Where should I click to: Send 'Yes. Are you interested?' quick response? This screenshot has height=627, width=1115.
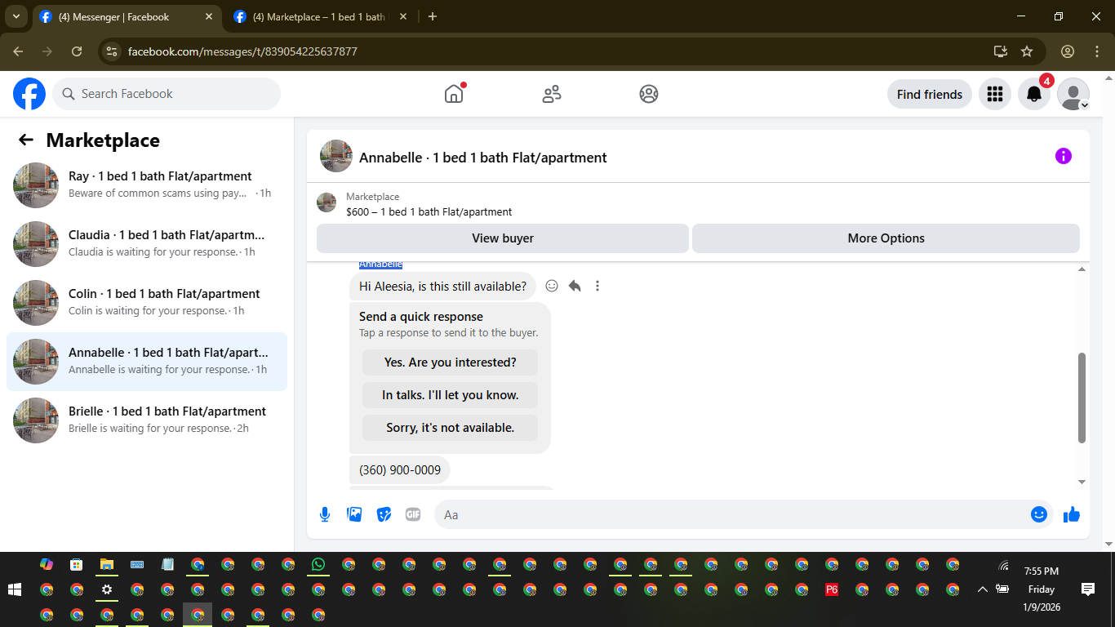tap(450, 362)
